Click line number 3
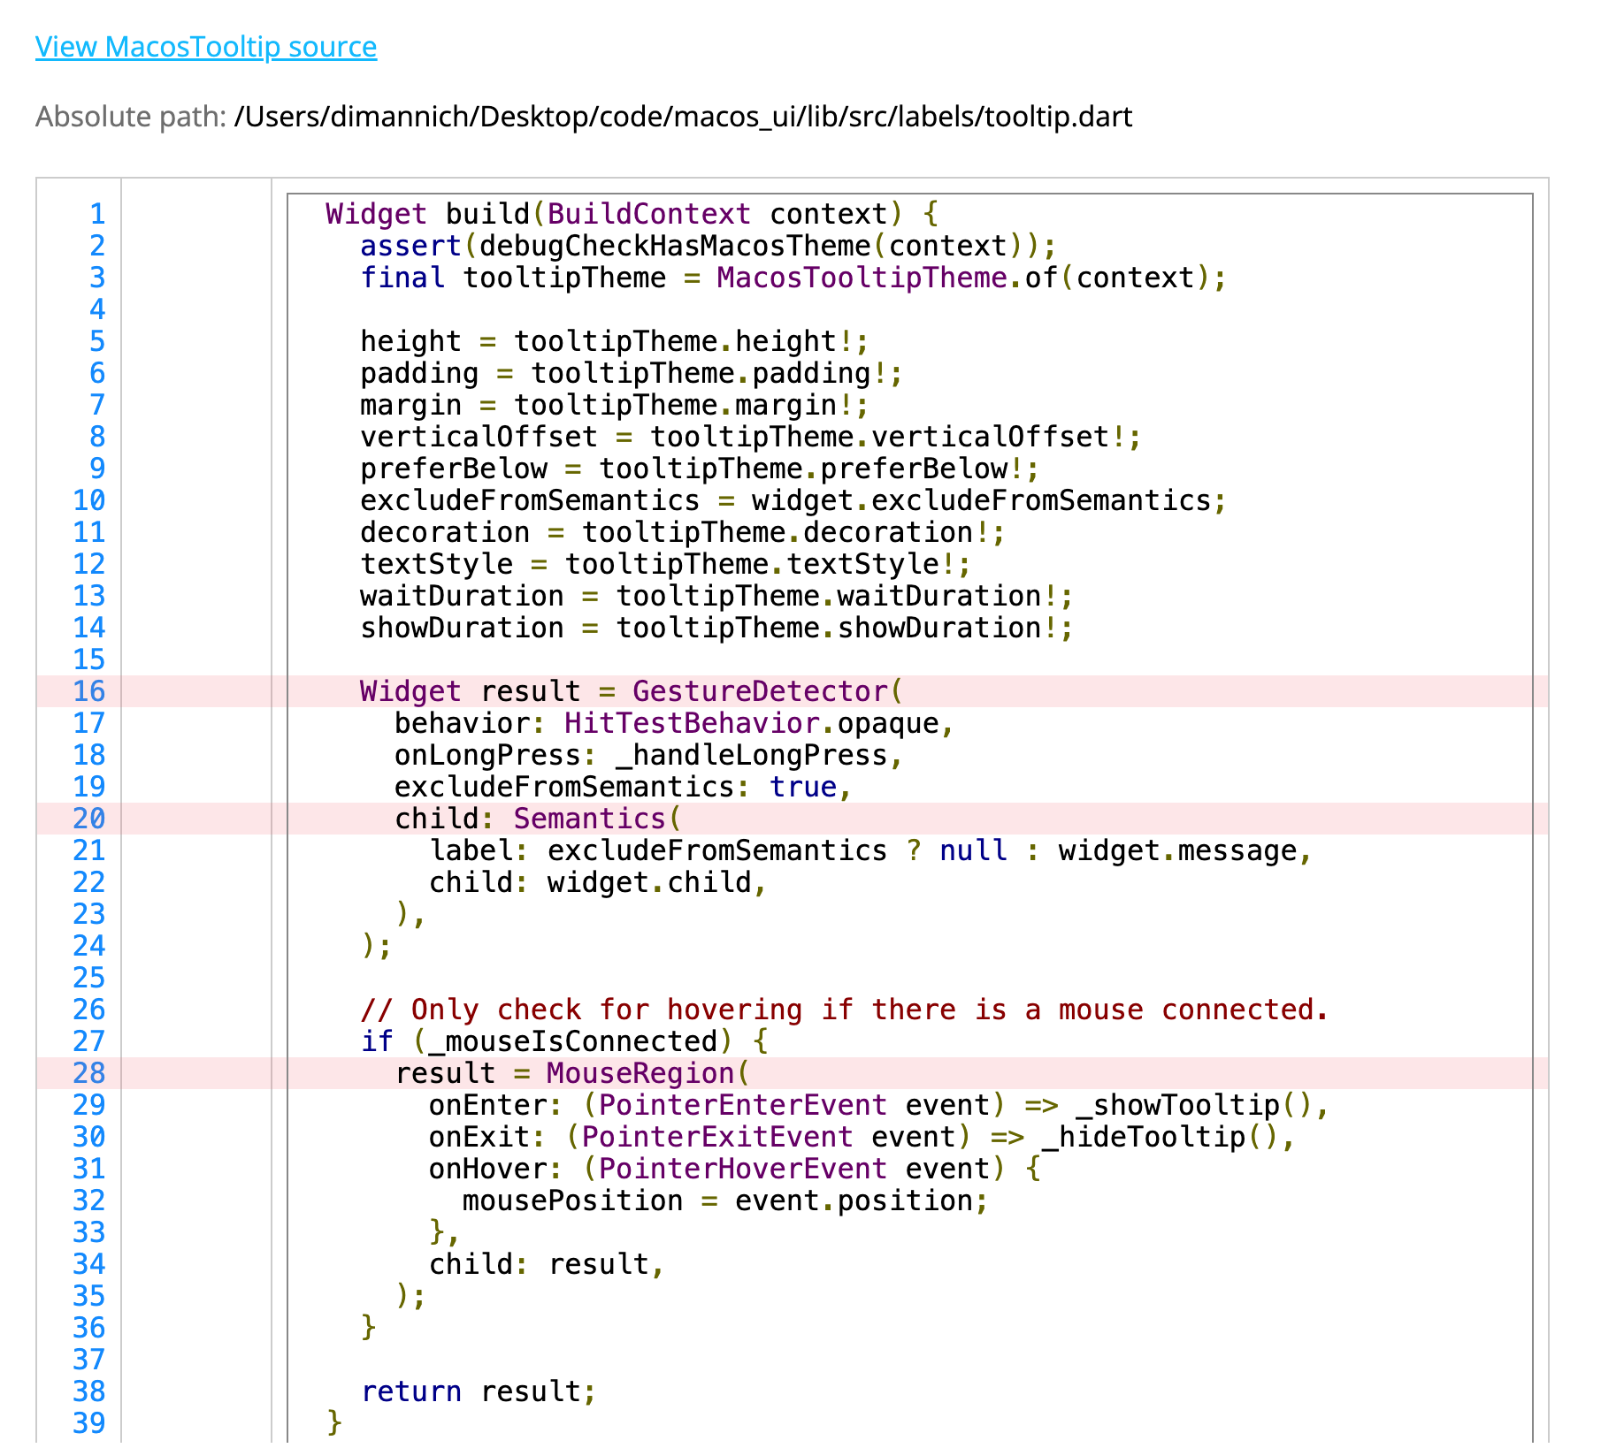 (x=97, y=278)
